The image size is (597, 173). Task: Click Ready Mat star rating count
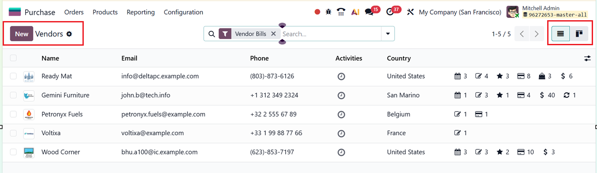click(503, 76)
